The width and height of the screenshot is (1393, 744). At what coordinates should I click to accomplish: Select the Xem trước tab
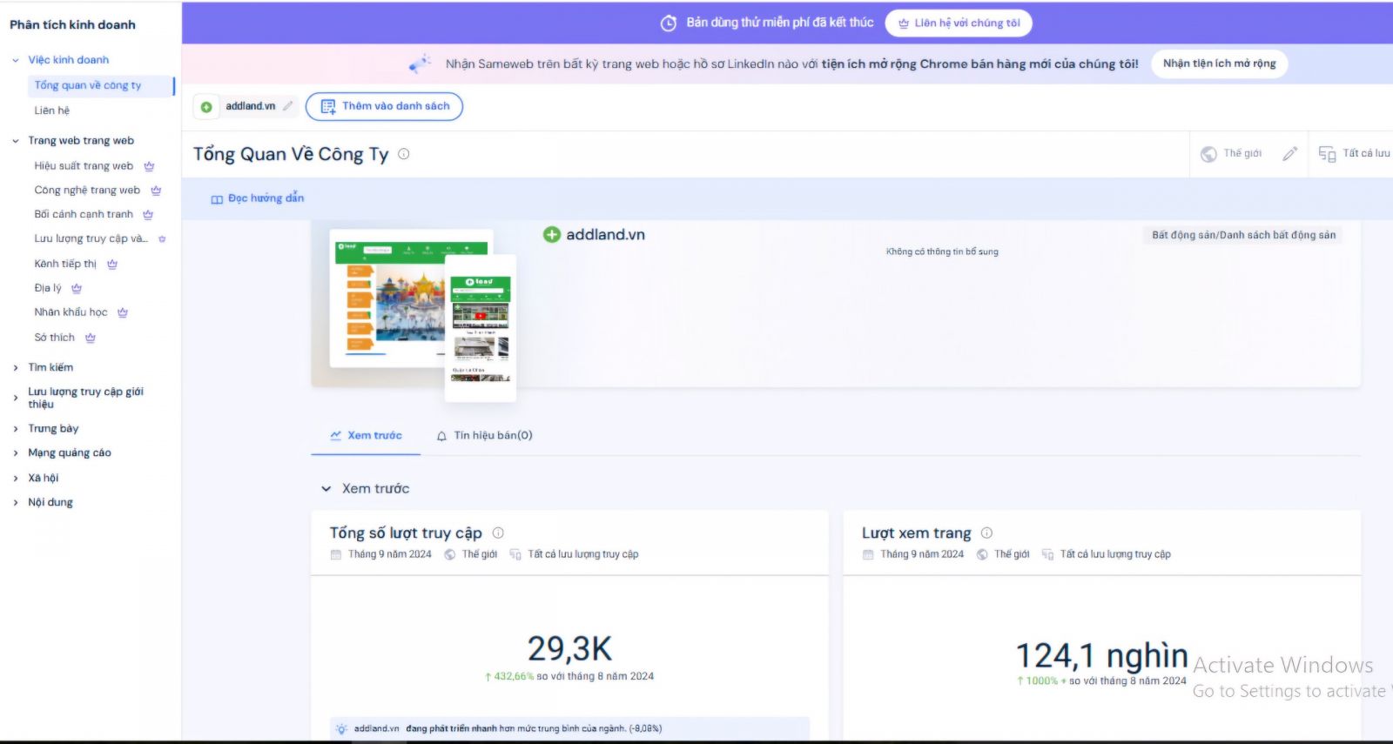367,436
